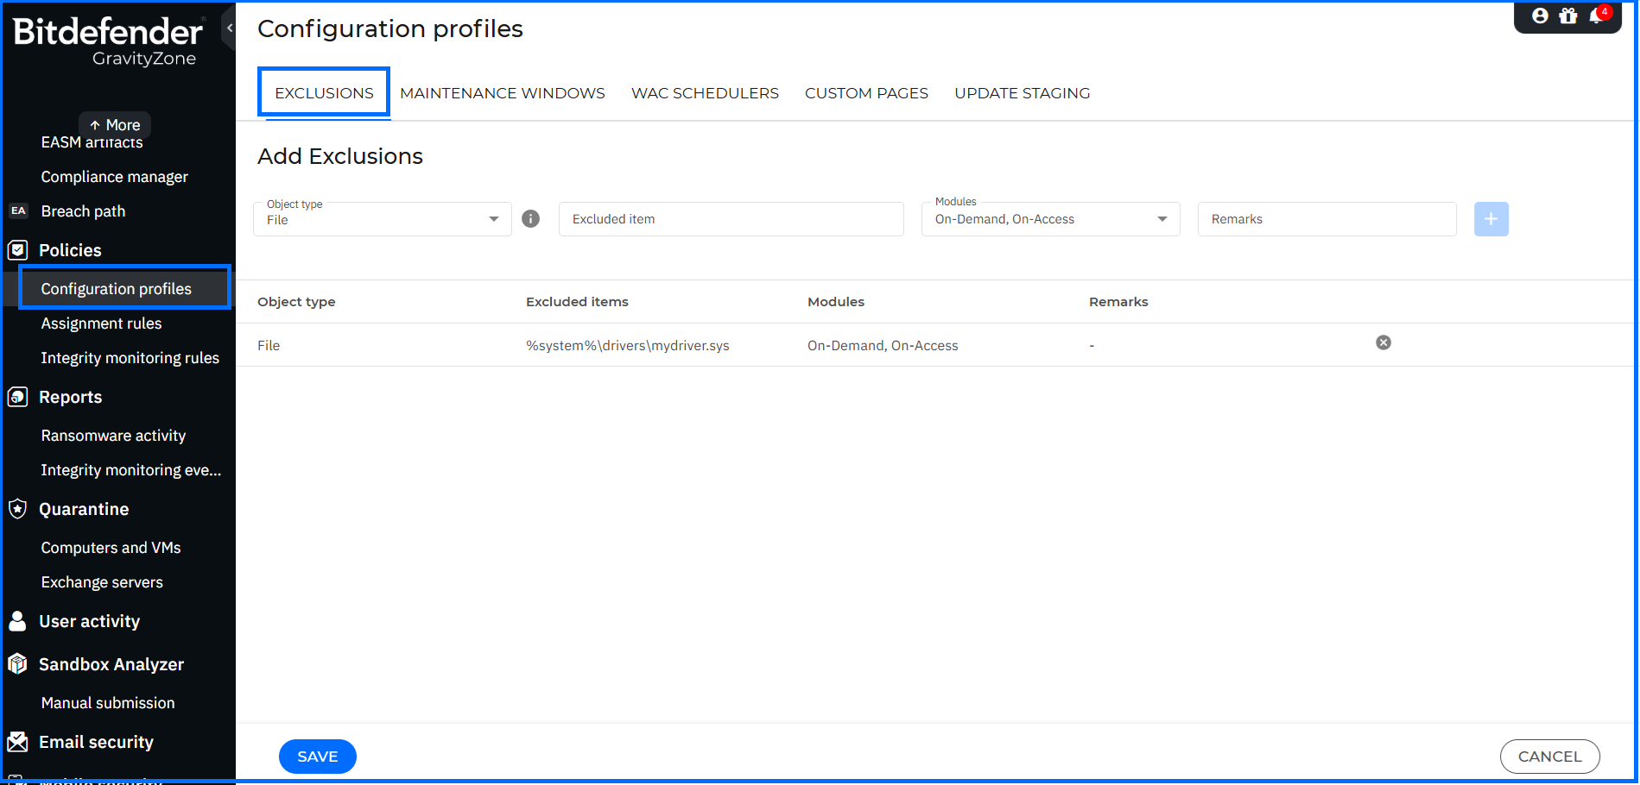The width and height of the screenshot is (1640, 785).
Task: Open the user account icon
Action: coord(1540,16)
